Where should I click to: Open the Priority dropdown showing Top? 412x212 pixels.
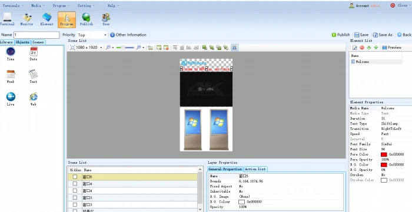pos(92,35)
